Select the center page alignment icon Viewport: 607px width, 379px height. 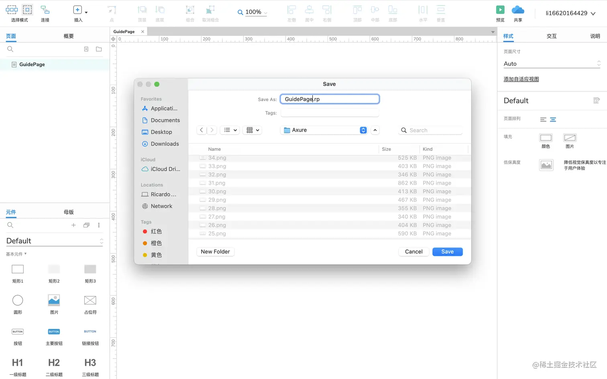[x=553, y=120]
